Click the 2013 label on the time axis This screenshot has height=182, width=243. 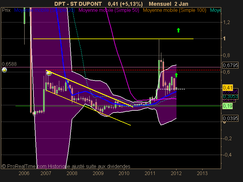(202, 173)
